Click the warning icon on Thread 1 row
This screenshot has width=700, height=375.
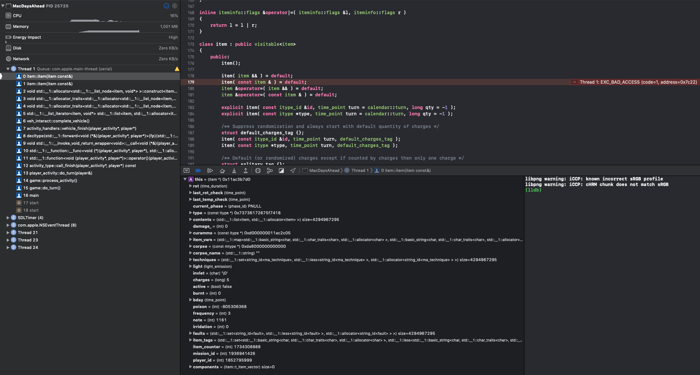tap(177, 69)
